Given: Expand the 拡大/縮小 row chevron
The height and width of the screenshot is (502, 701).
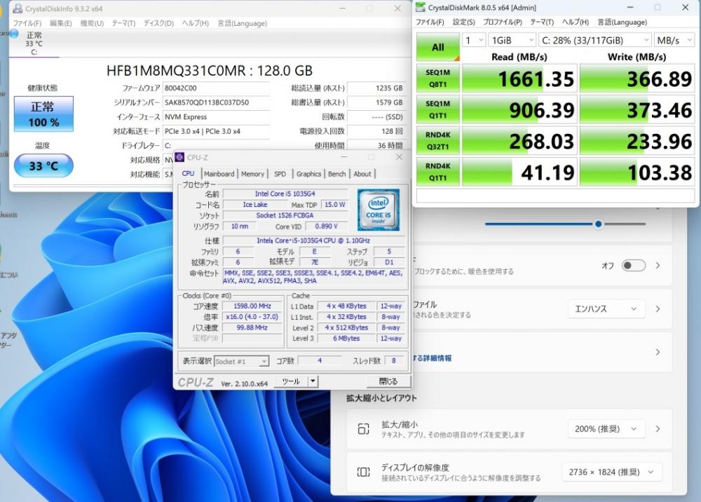Looking at the screenshot, I should (658, 428).
